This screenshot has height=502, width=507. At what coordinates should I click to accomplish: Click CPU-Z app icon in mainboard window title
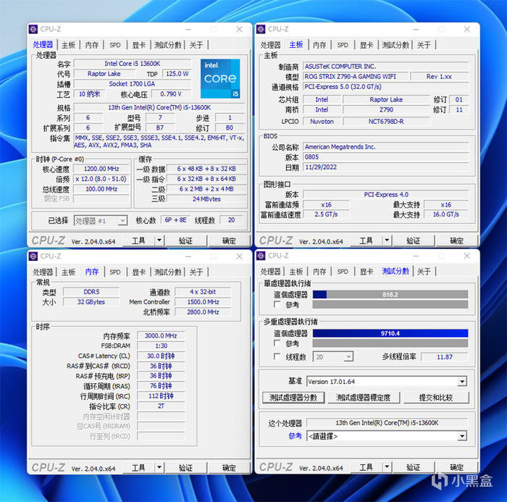click(261, 29)
